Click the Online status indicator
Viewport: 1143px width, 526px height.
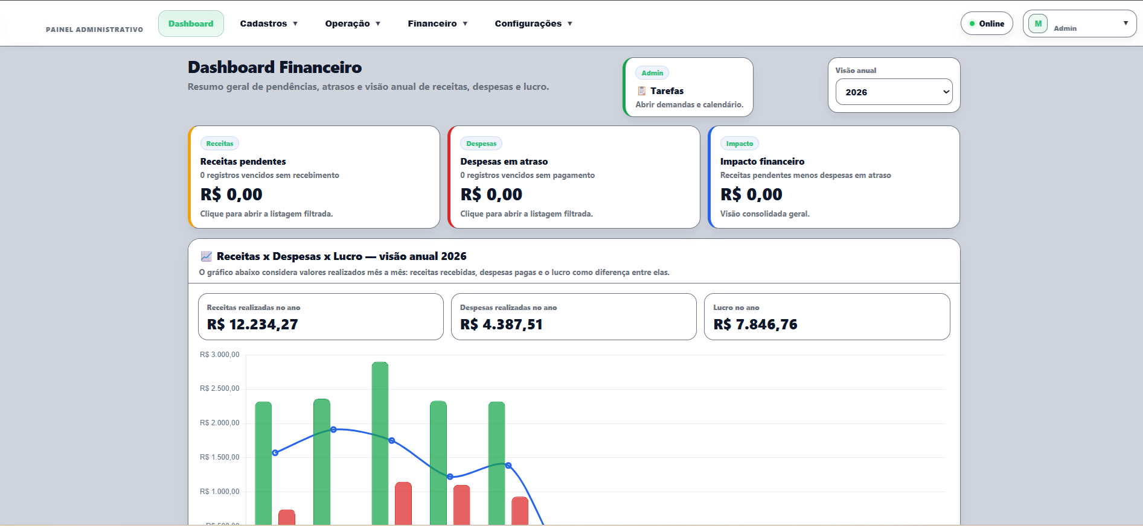click(x=987, y=24)
